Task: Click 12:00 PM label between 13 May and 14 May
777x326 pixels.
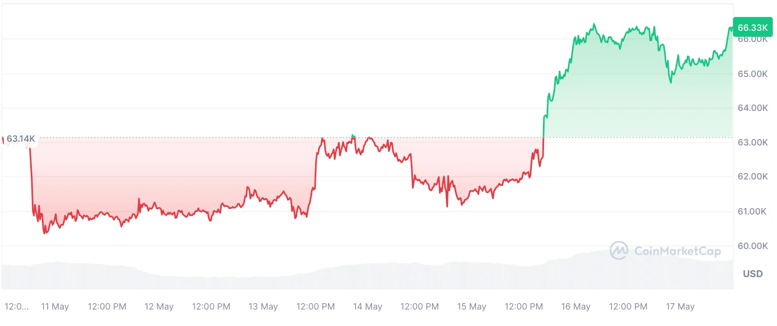Action: [x=315, y=307]
